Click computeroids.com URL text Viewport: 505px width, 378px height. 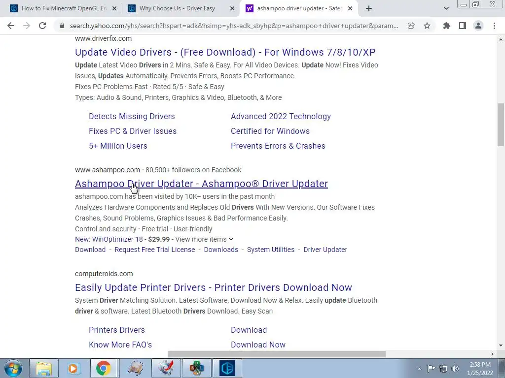pyautogui.click(x=104, y=274)
